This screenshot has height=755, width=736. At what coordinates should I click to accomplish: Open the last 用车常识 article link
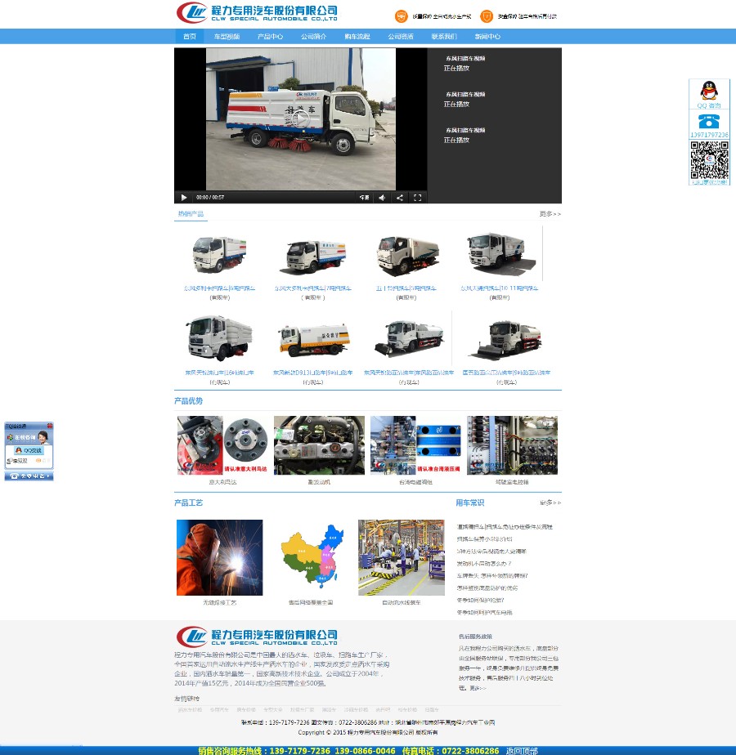coord(484,613)
